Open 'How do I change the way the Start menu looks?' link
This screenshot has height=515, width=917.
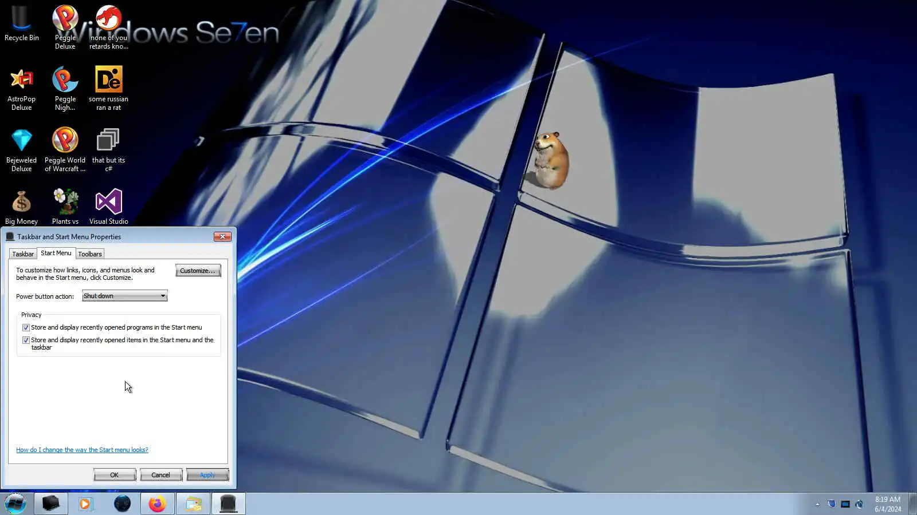coord(82,450)
